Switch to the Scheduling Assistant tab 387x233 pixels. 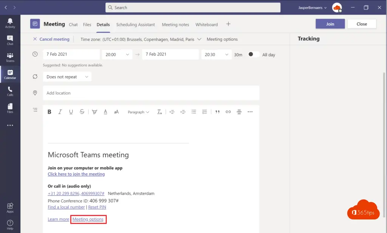click(x=135, y=25)
